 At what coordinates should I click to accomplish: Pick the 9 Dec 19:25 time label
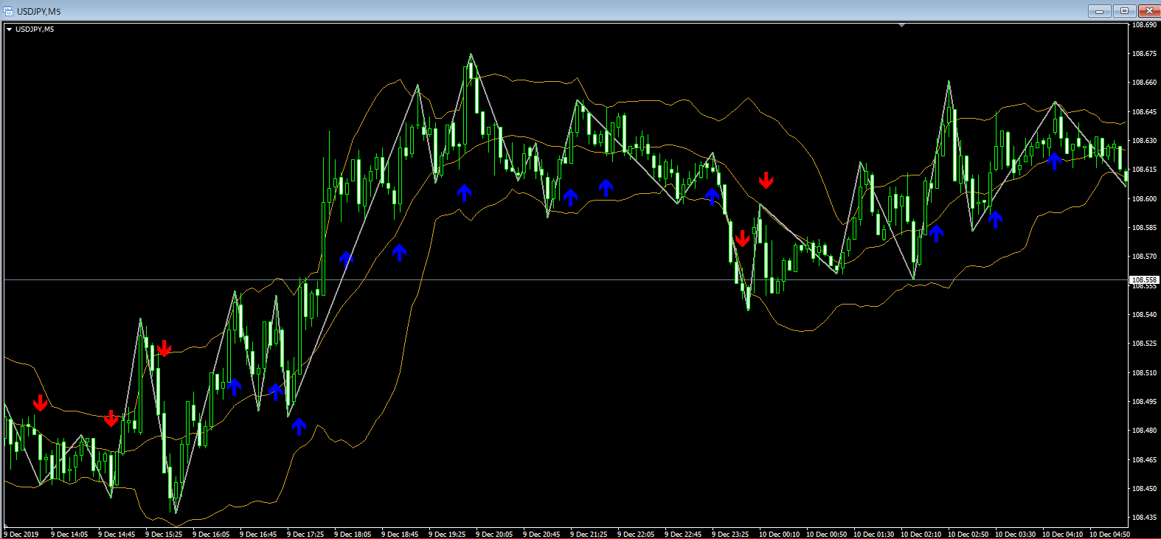click(x=447, y=535)
